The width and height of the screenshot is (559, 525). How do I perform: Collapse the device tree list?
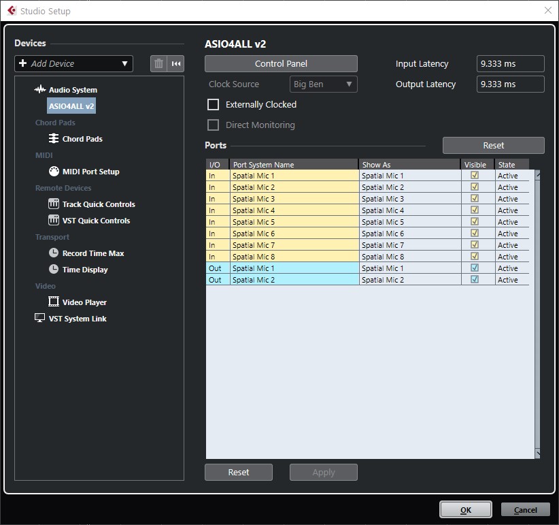(176, 63)
